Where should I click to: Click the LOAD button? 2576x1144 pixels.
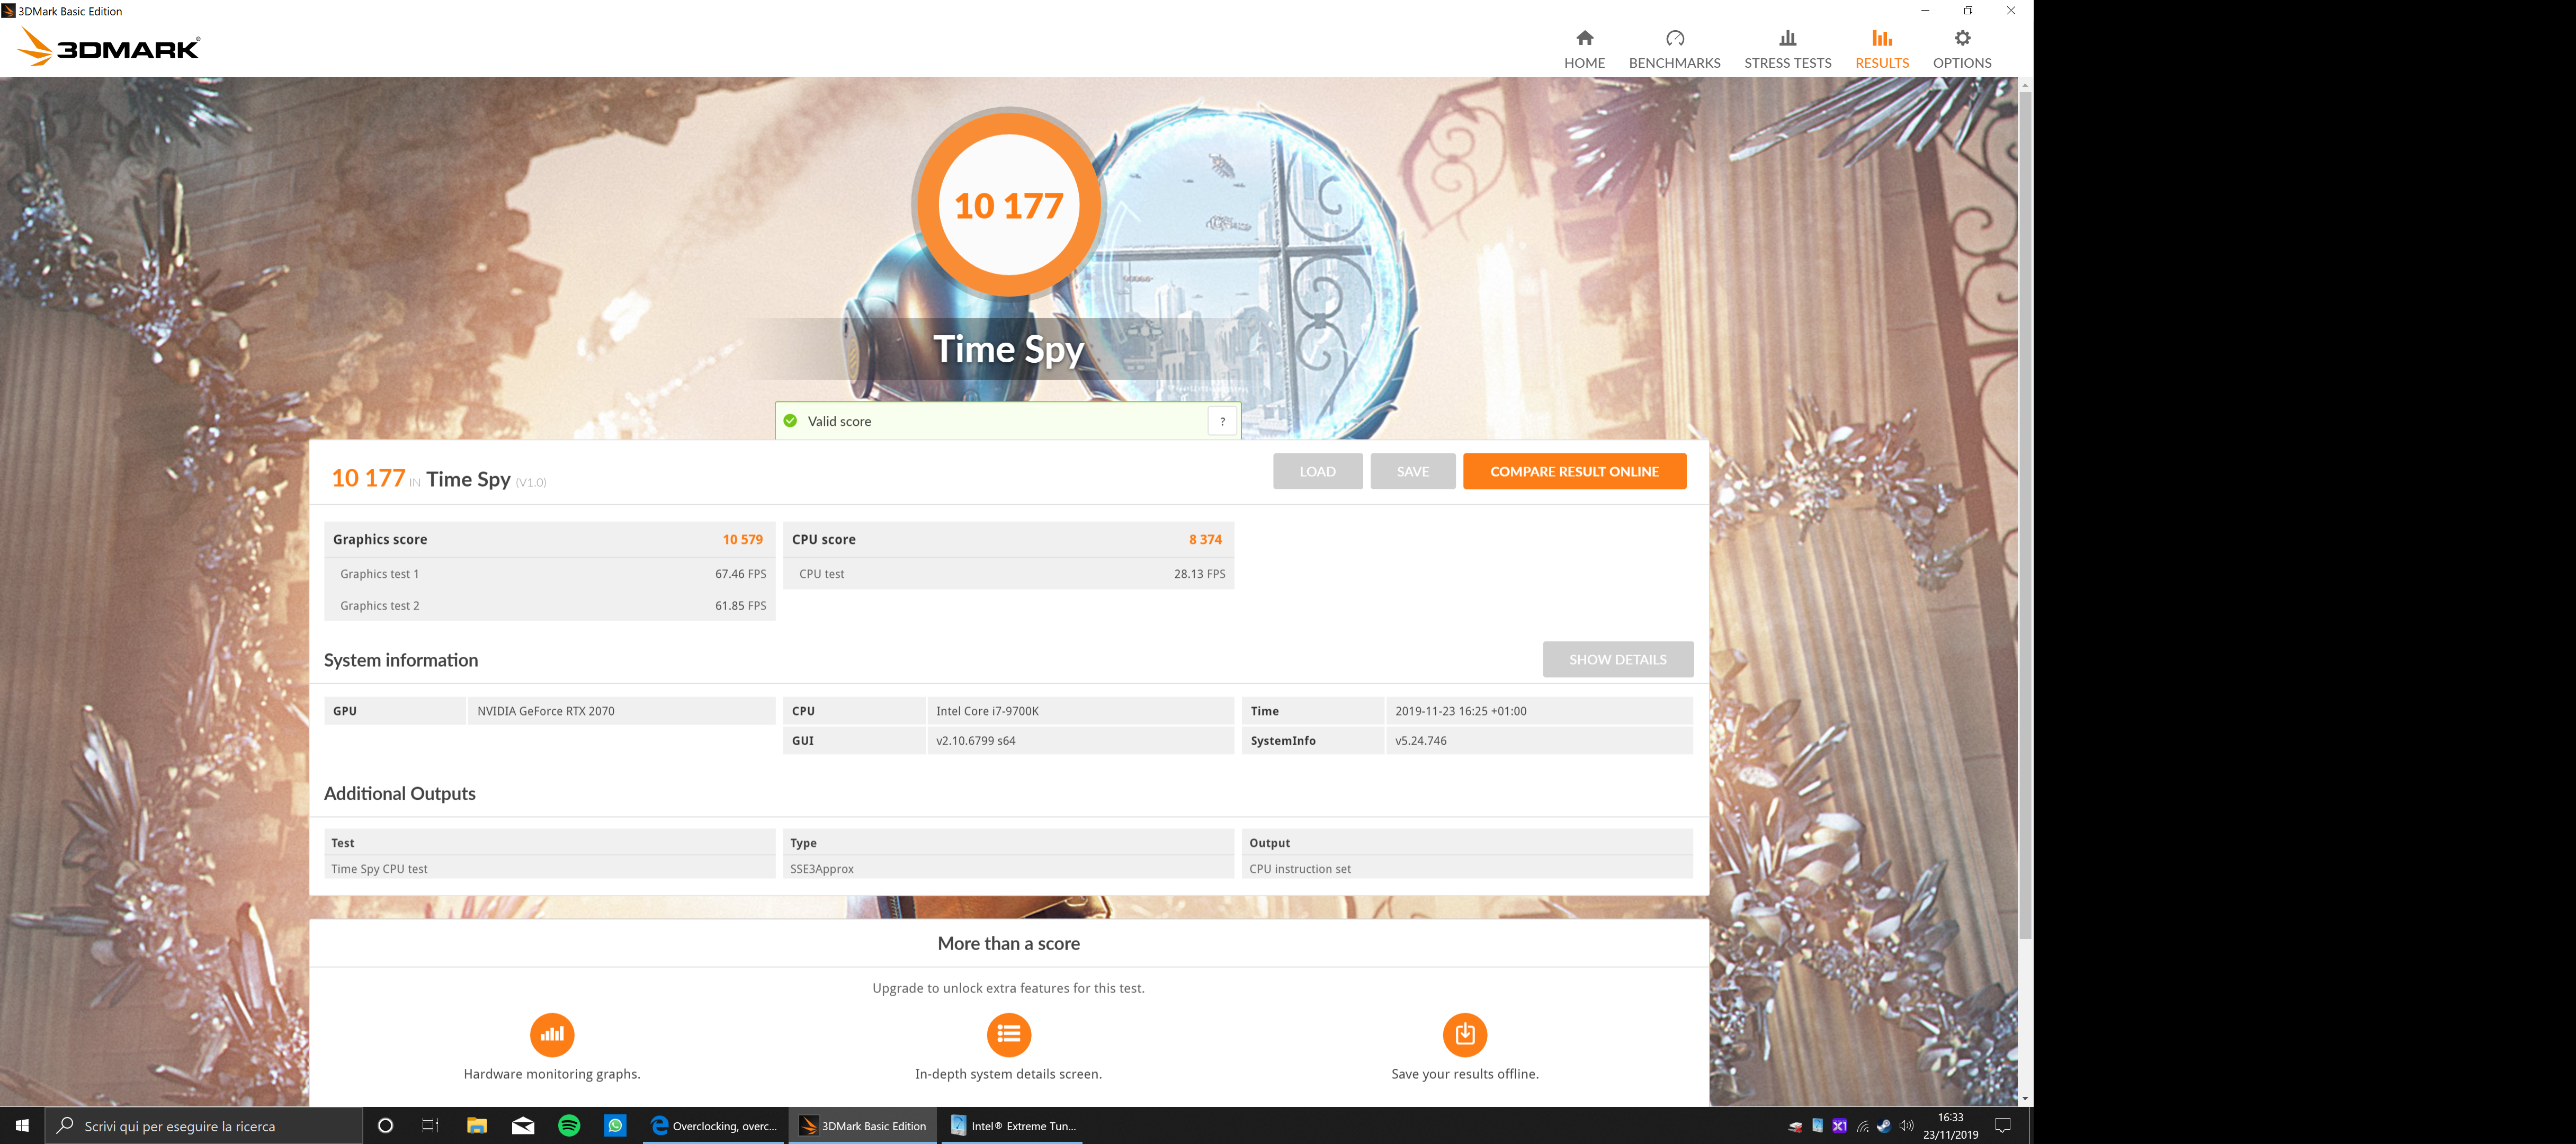click(x=1317, y=471)
